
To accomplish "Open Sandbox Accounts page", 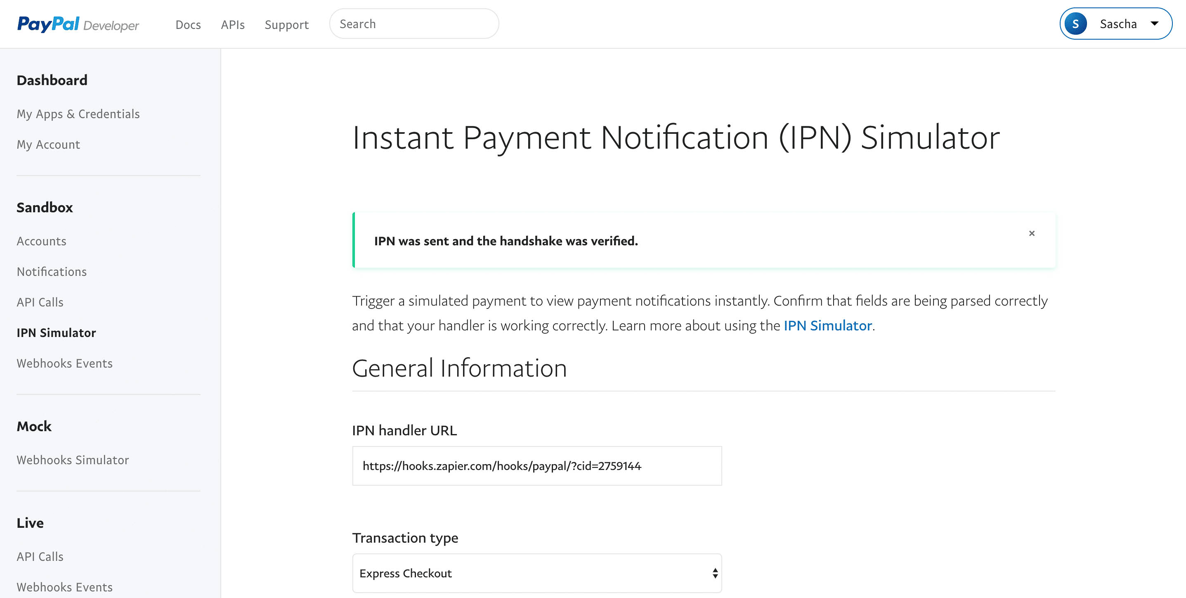I will (x=41, y=241).
